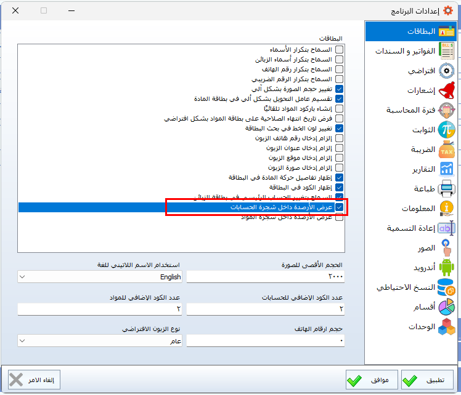This screenshot has height=395, width=461.
Task: Enable allow duplicate names (السماح بتكرار الأسماء) checkbox
Action: 339,50
